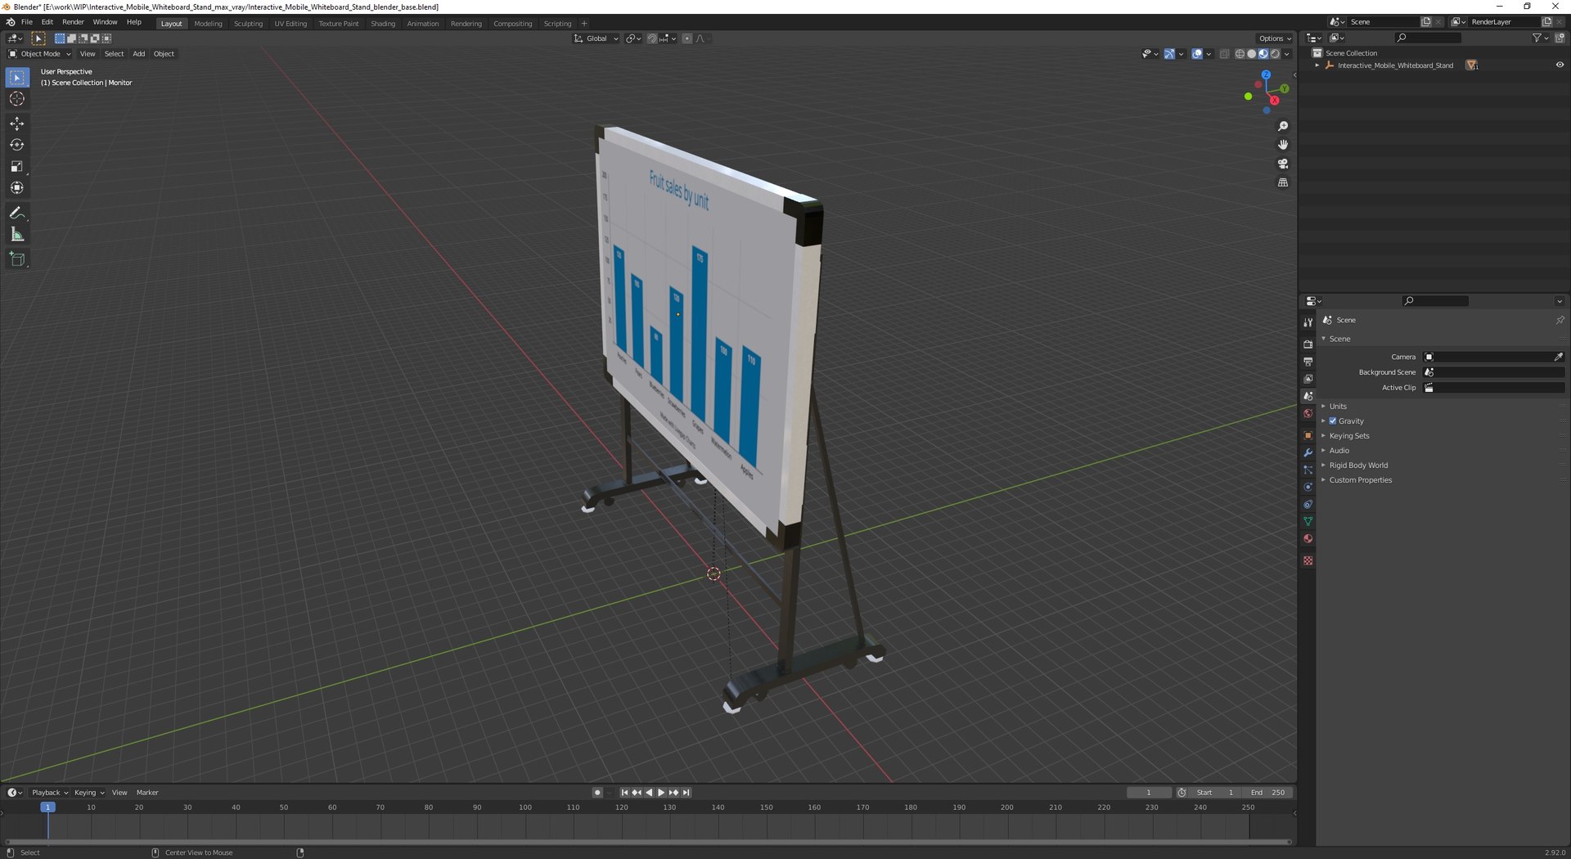
Task: Expand the Rigid Body World panel
Action: (x=1358, y=465)
